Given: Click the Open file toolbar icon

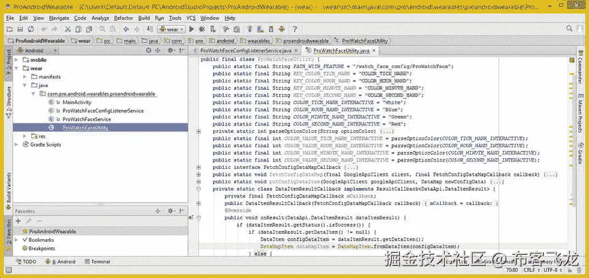Looking at the screenshot, I should 10,29.
